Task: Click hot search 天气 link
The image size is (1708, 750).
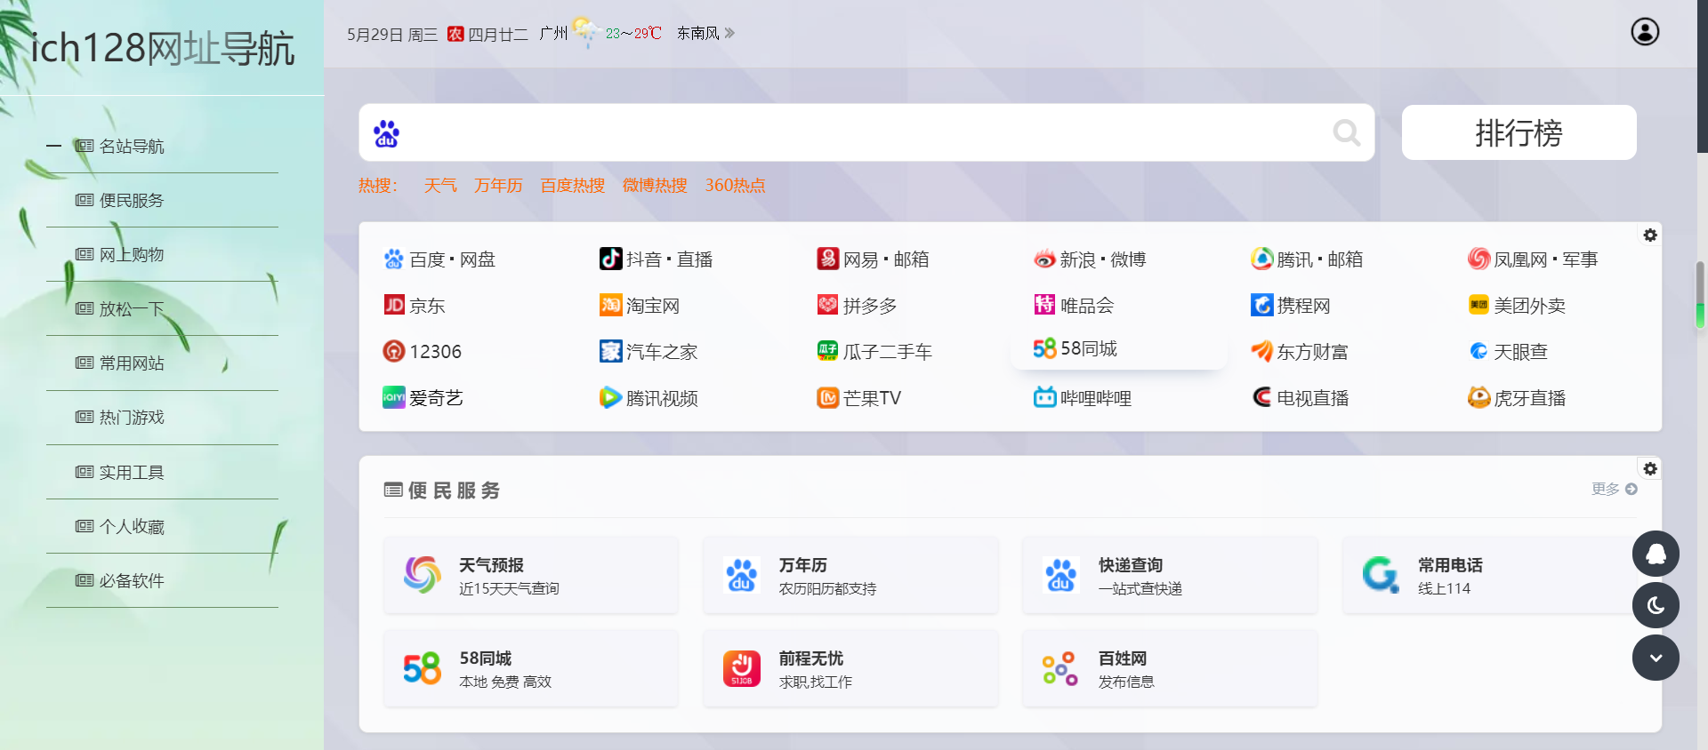Action: pyautogui.click(x=440, y=185)
